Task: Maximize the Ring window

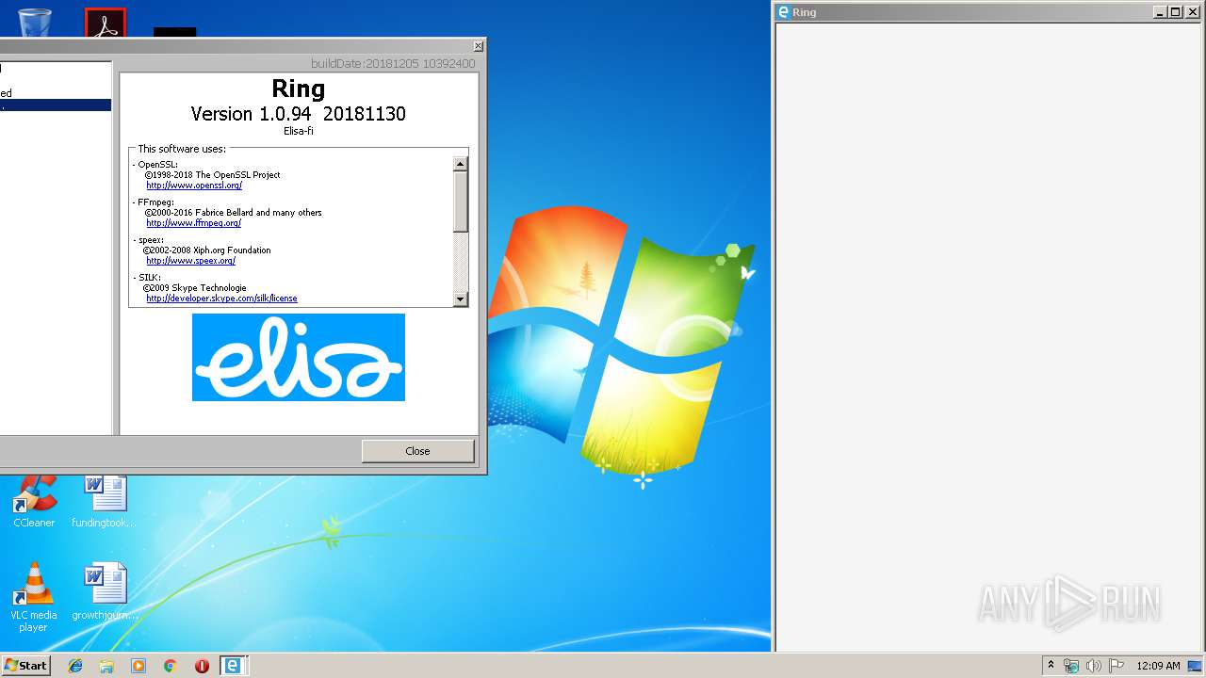Action: pos(1175,12)
